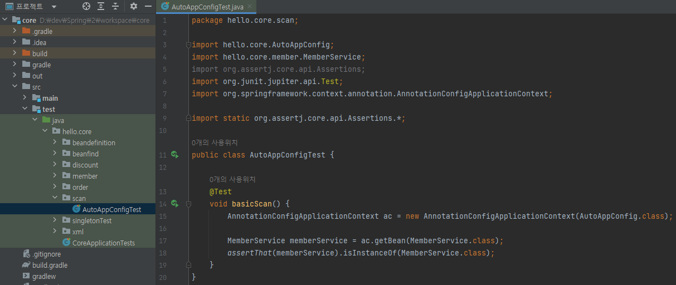
Task: Click the .gitignore file icon
Action: click(x=26, y=254)
